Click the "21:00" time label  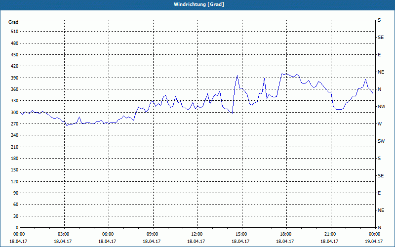[x=330, y=234]
